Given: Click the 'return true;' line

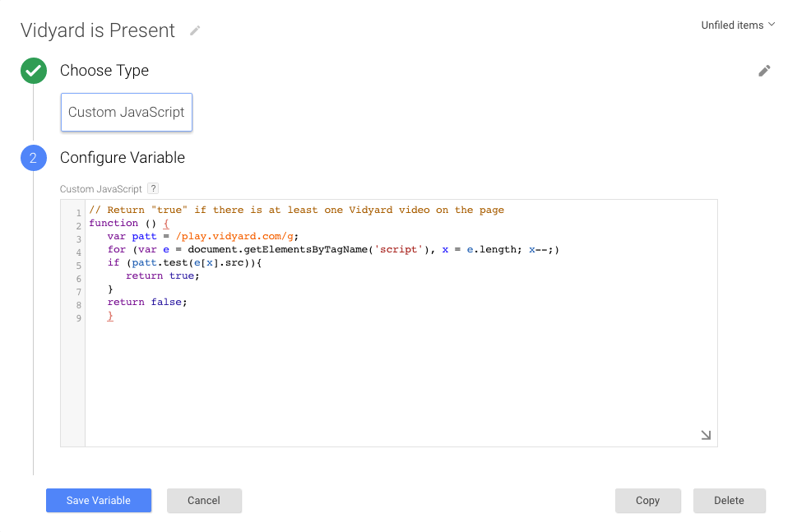Looking at the screenshot, I should coord(163,276).
